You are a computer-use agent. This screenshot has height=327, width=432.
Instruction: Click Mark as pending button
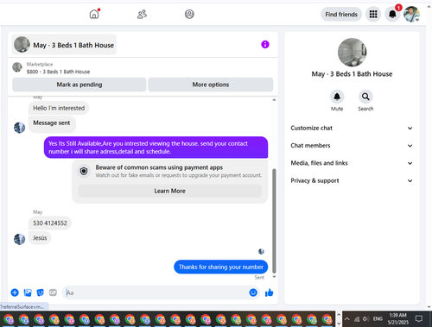pos(79,85)
